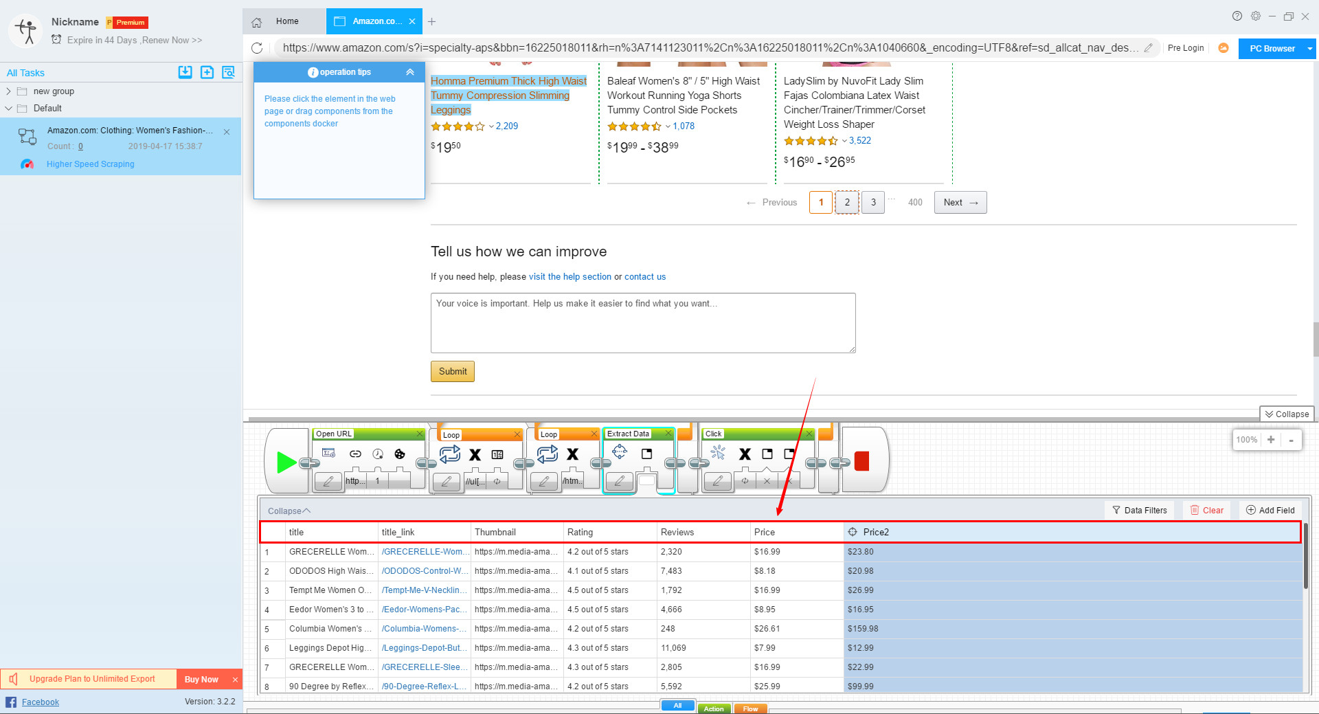The height and width of the screenshot is (714, 1319).
Task: Click the Search tasks icon in sidebar
Action: click(x=229, y=72)
